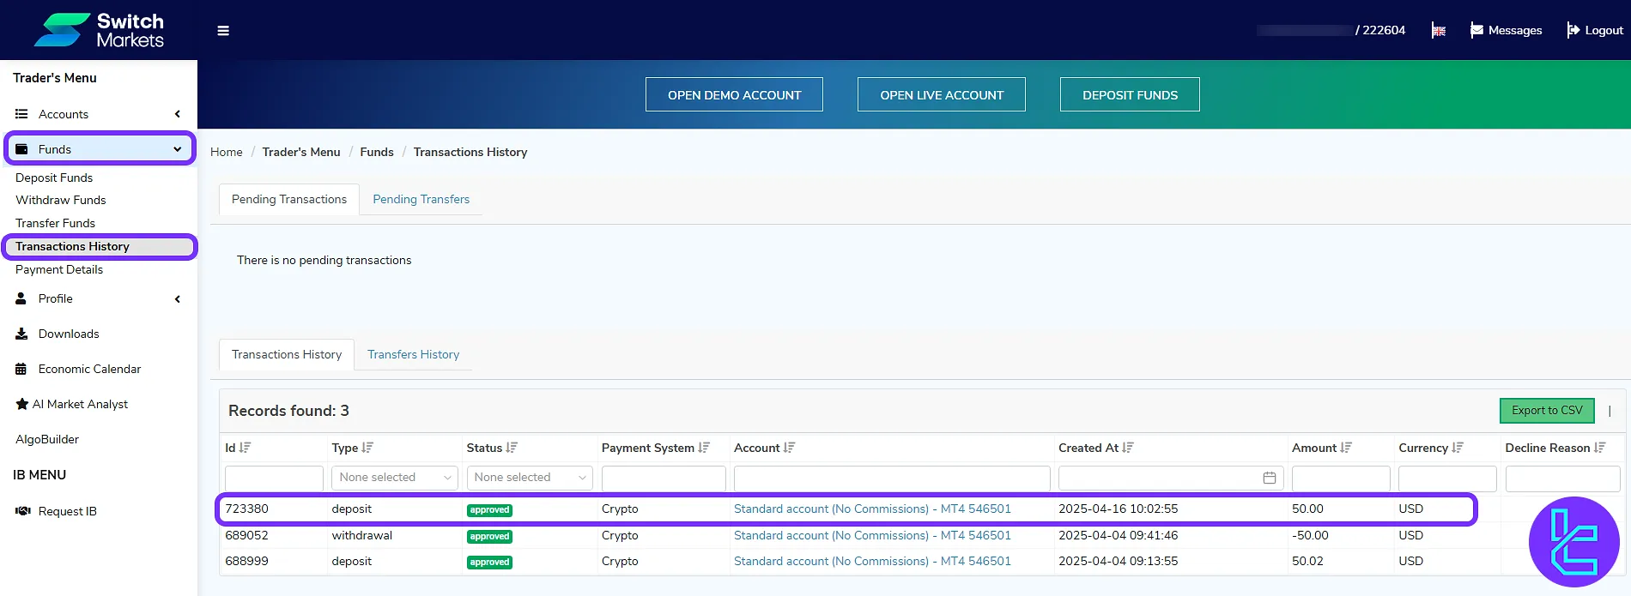Screen dimensions: 1631x596
Task: Click the Trader's Menu breadcrumb
Action: (301, 152)
